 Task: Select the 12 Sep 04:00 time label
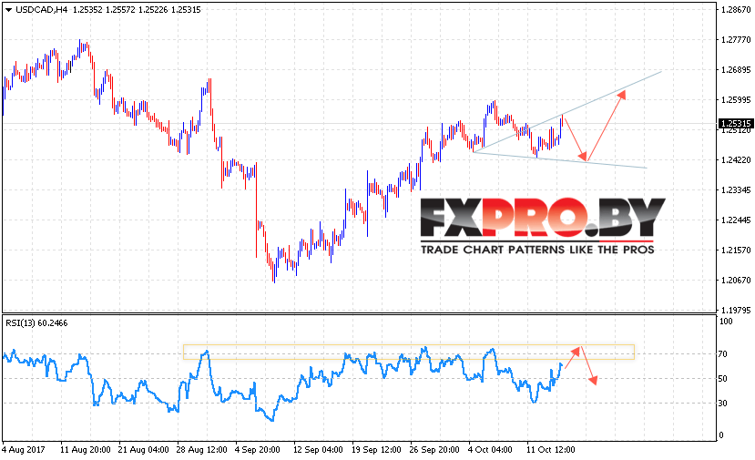318,449
